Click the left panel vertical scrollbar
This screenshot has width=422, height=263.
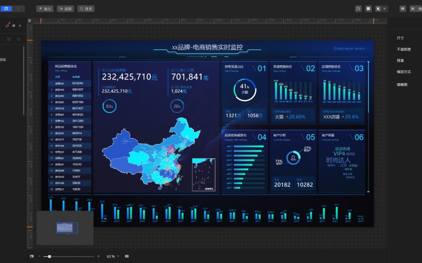coord(24,80)
